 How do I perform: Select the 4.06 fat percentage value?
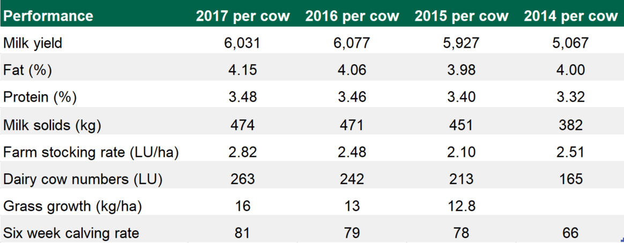[x=352, y=70]
